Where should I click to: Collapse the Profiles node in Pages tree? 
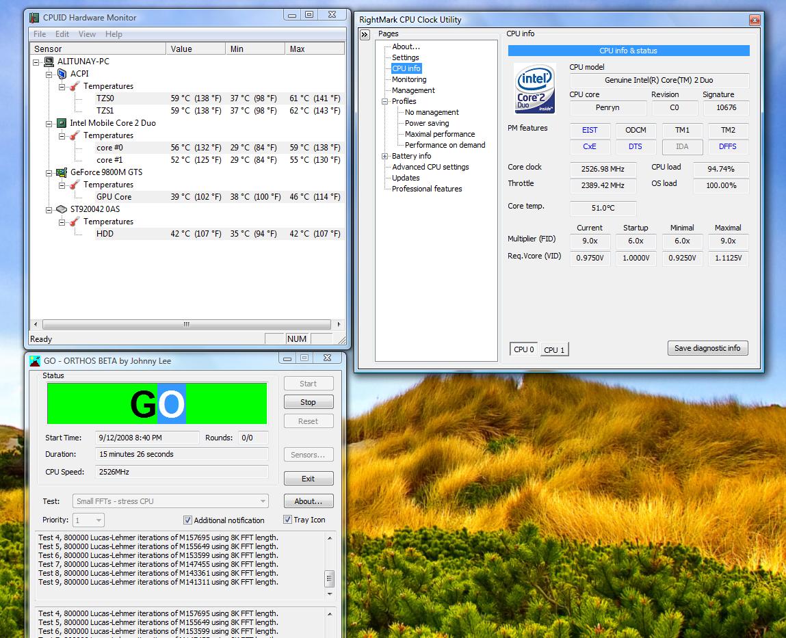click(385, 101)
